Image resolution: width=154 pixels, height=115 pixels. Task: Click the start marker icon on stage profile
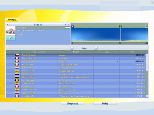(x=73, y=27)
